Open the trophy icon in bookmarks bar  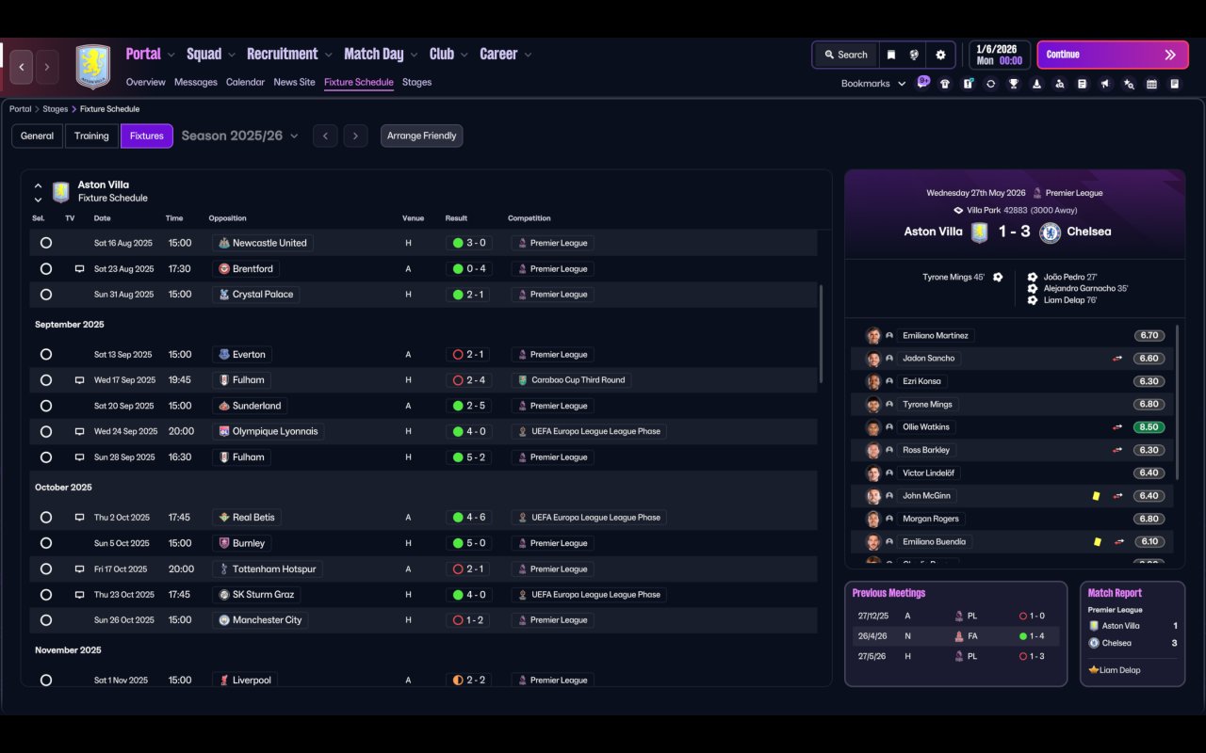[1014, 84]
